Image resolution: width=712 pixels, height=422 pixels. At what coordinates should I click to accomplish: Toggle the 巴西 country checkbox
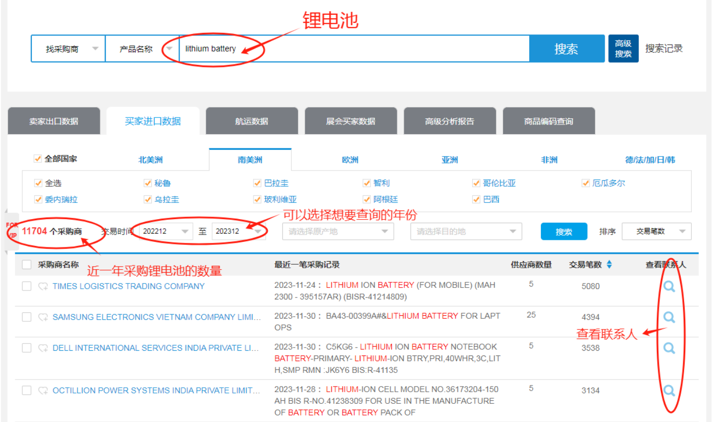click(x=476, y=199)
